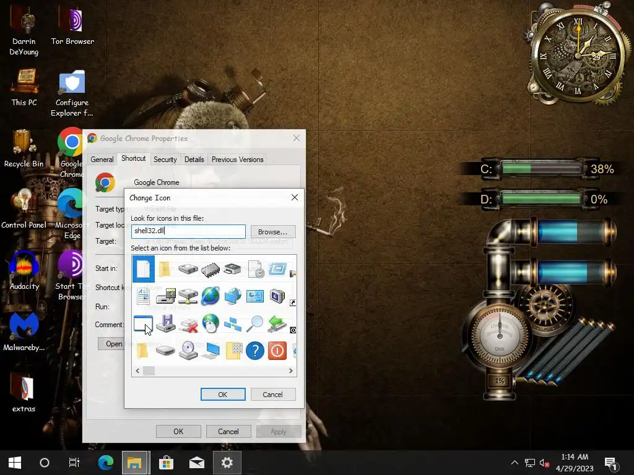Screen dimensions: 634x475
Task: Click OK in Google Chrome Properties
Action: (178, 431)
